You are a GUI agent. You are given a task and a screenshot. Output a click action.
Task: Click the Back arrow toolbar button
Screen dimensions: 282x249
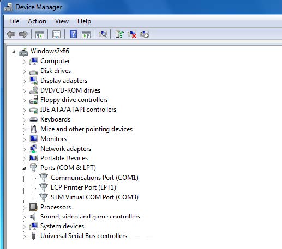coord(11,34)
